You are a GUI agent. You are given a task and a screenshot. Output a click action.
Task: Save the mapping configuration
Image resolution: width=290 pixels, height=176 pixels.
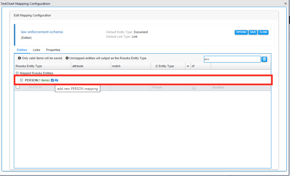(x=253, y=32)
